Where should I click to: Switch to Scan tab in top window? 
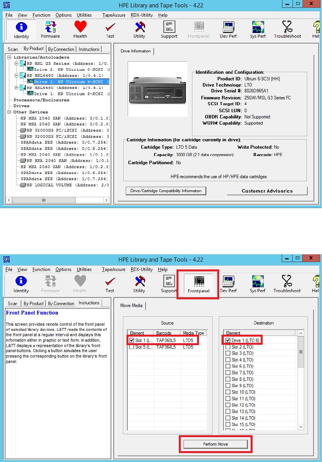(x=13, y=49)
